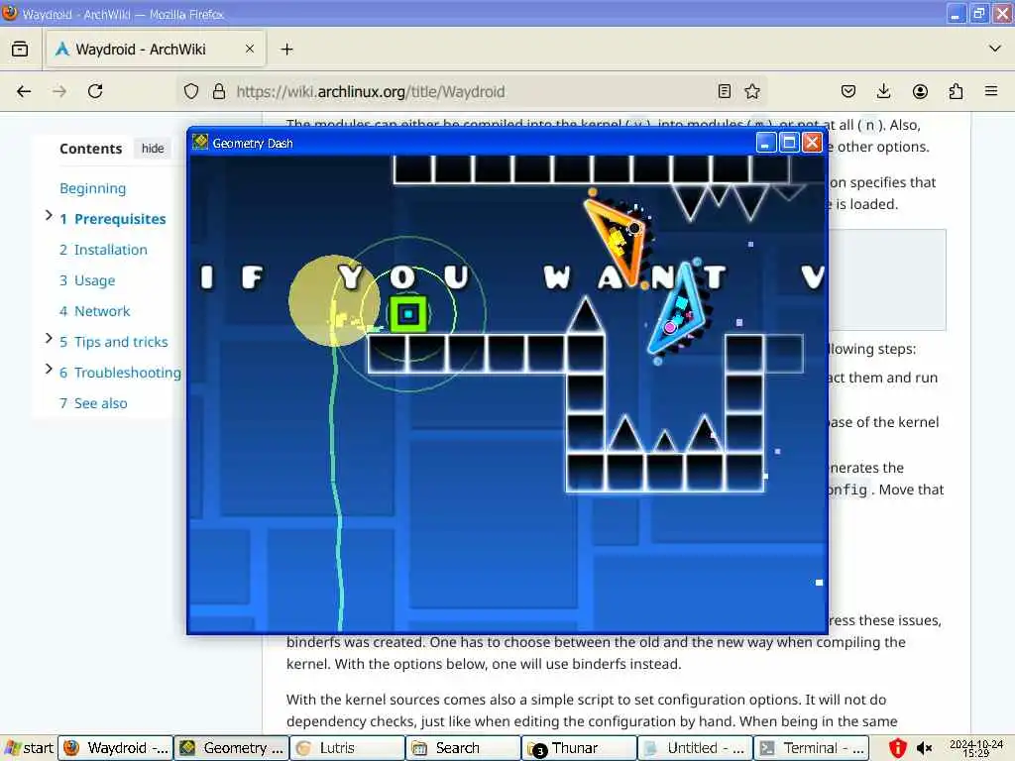Close the Geometry Dash window
1015x761 pixels.
tap(812, 143)
